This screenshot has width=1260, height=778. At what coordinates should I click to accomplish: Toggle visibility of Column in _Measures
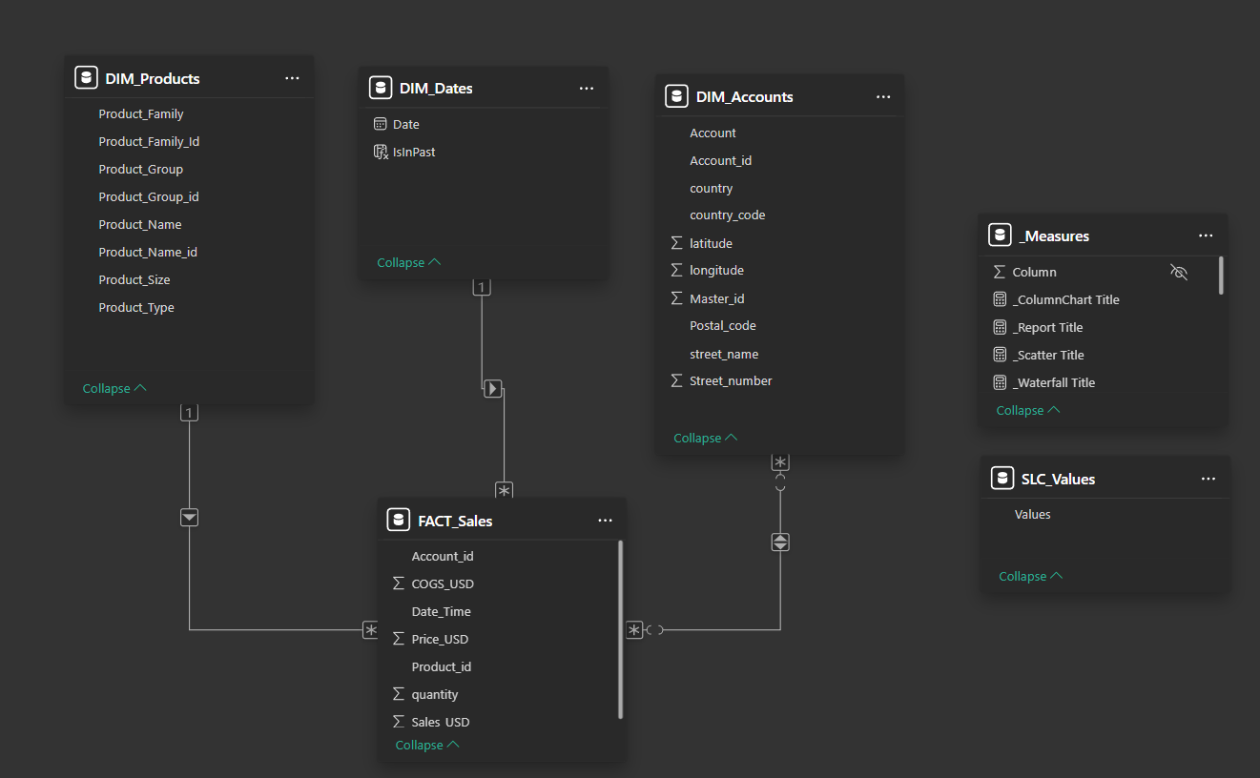[x=1179, y=272]
